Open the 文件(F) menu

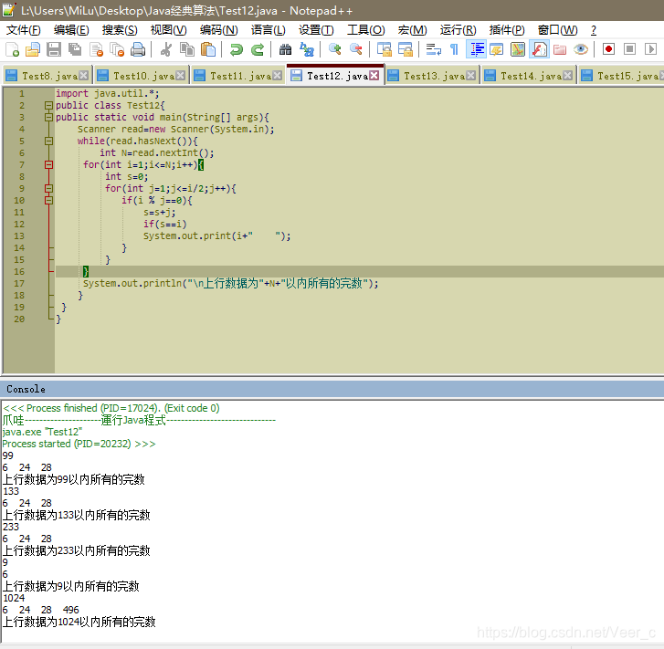(x=24, y=30)
